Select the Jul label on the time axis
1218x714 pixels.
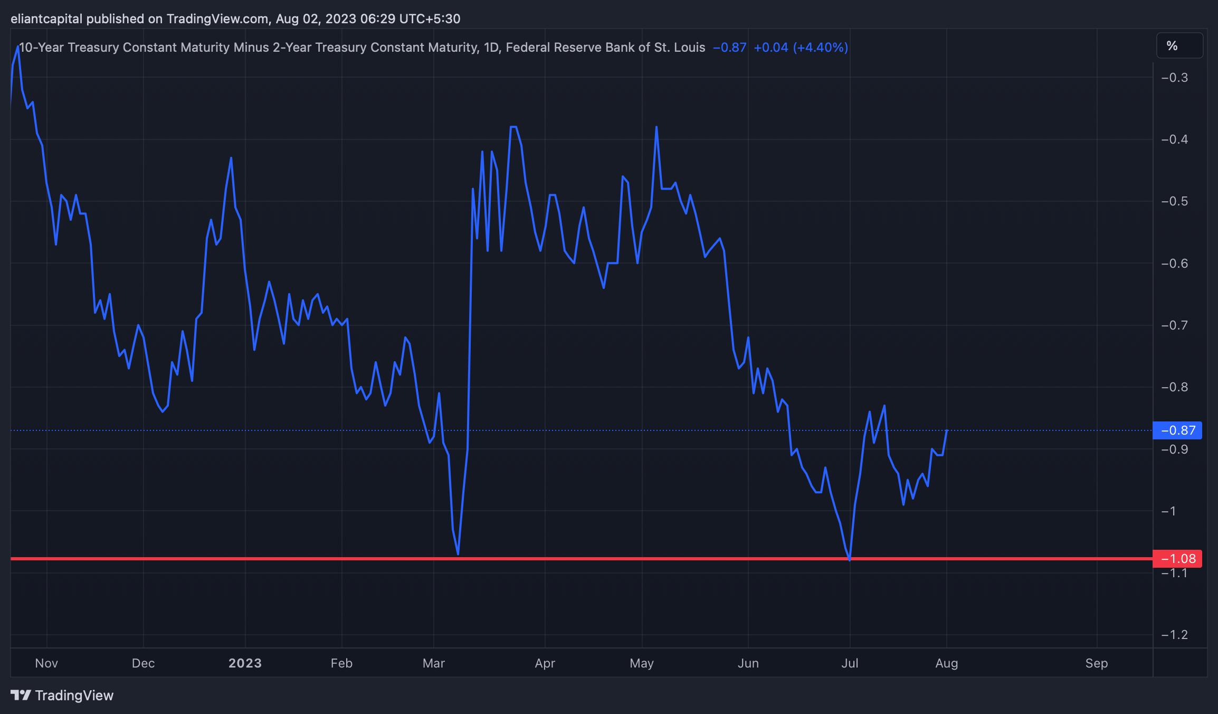(x=851, y=663)
